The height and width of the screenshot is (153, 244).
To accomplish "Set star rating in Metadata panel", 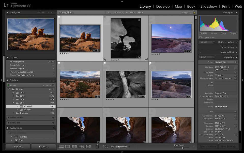I will pyautogui.click(x=221, y=107).
